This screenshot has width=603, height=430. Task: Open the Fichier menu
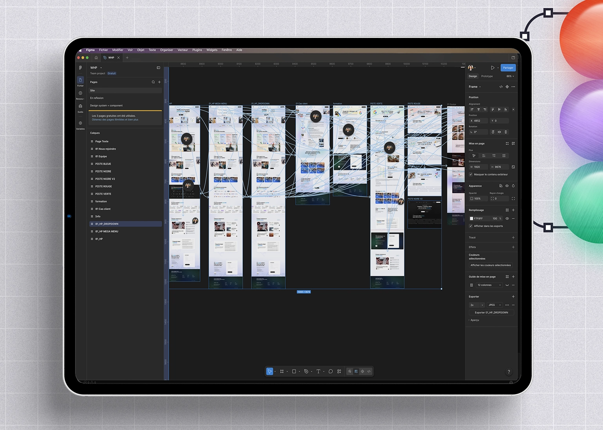103,50
